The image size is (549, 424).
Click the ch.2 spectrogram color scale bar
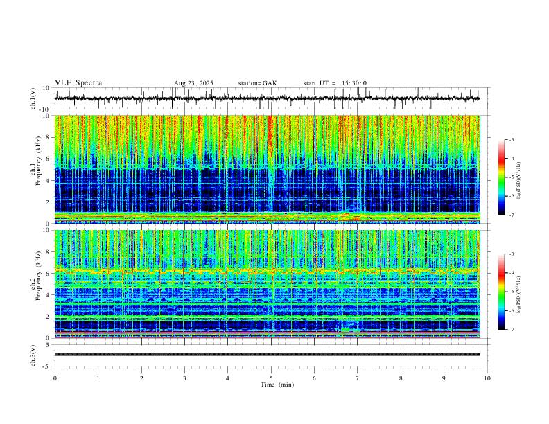(x=501, y=292)
